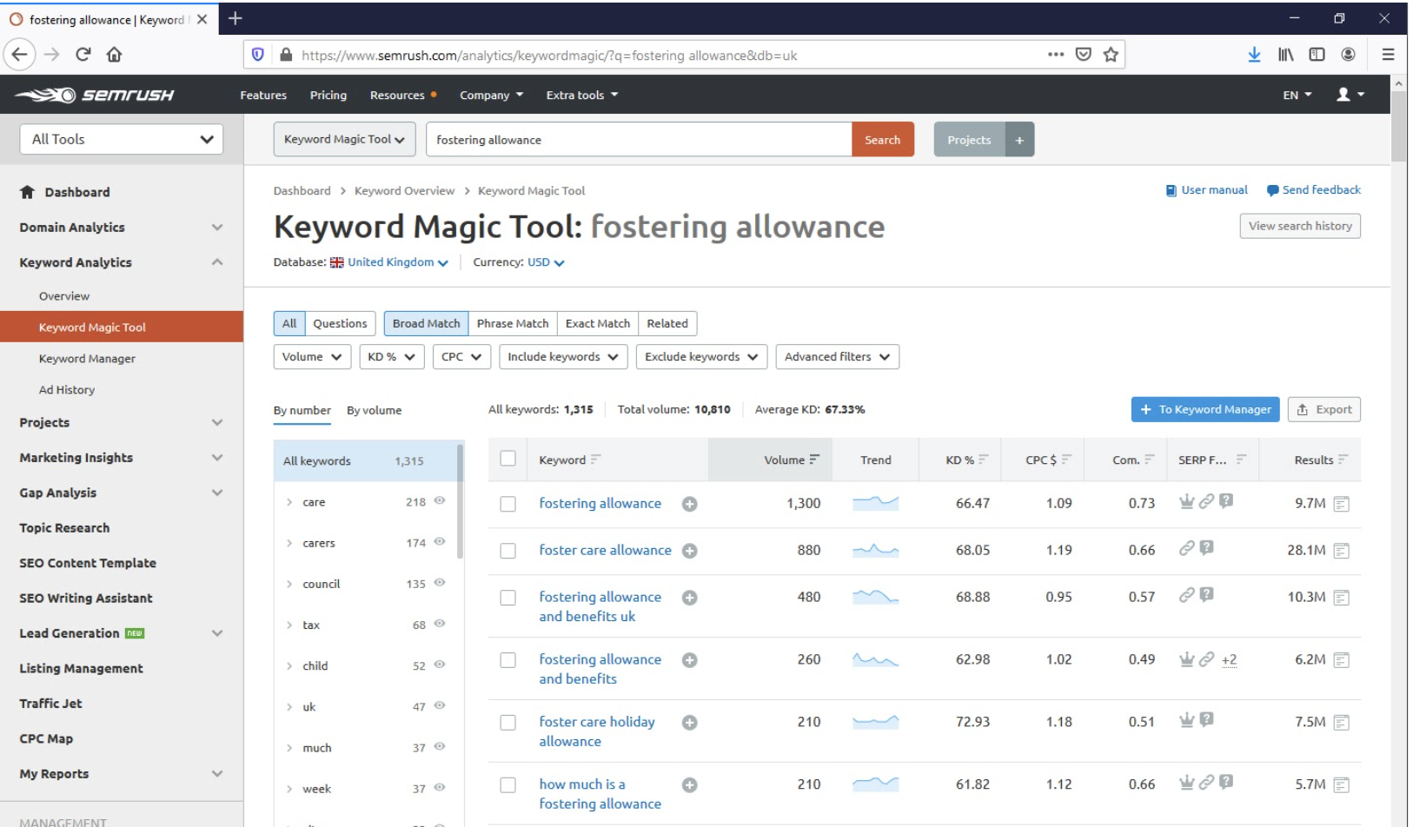Viewport: 1413px width, 827px height.
Task: View SERP snapshot icon for 7.5M results
Action: click(x=1341, y=723)
